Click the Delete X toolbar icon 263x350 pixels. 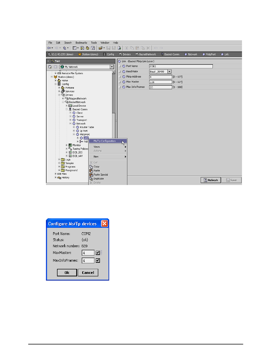pyautogui.click(x=148, y=48)
